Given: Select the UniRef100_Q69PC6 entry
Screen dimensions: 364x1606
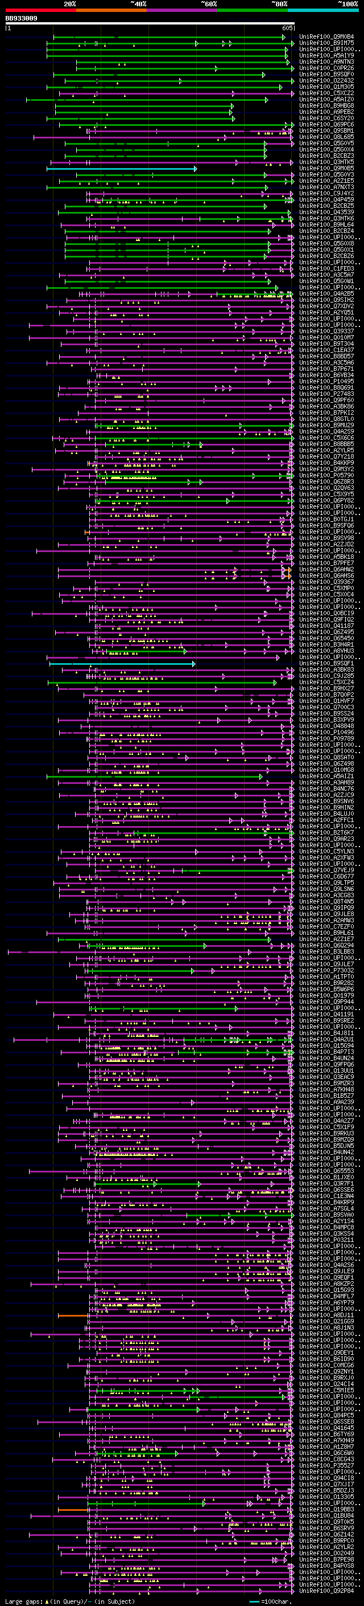Looking at the screenshot, I should click(x=326, y=124).
